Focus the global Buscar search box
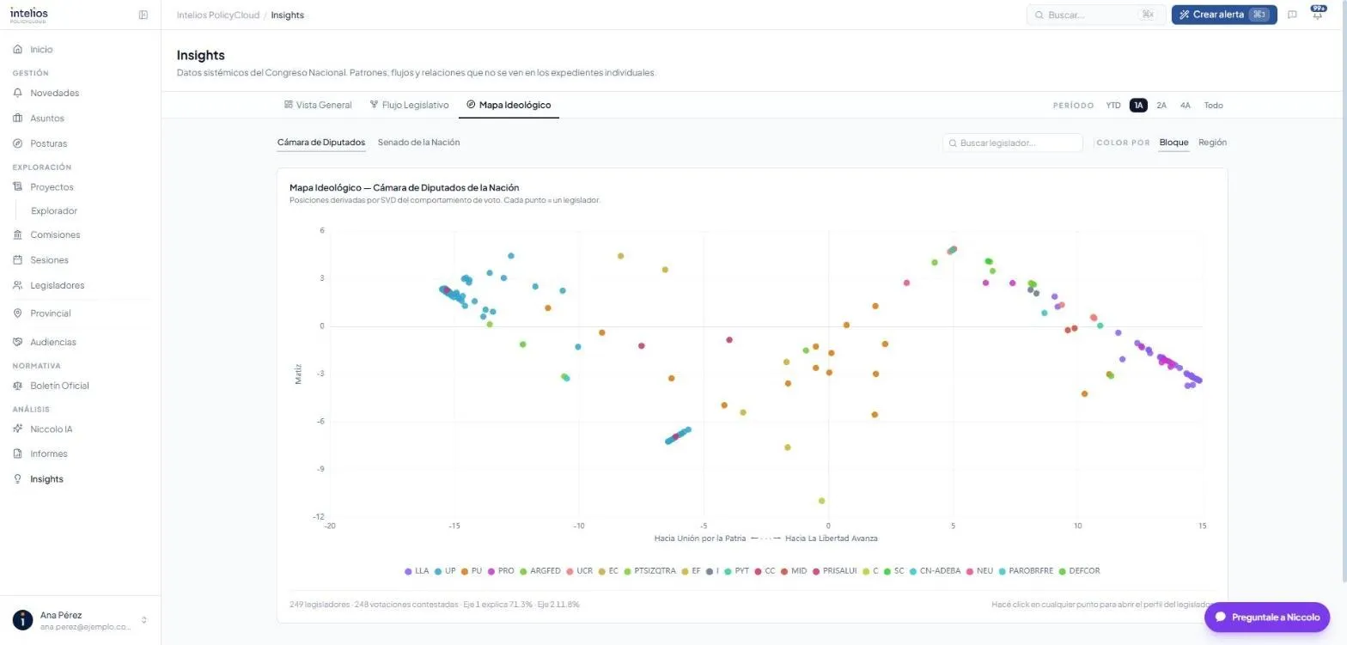The height and width of the screenshot is (645, 1347). coord(1096,15)
